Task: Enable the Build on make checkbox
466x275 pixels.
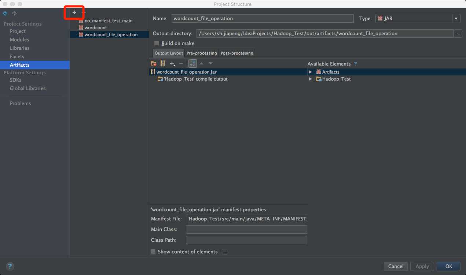Action: (x=157, y=43)
